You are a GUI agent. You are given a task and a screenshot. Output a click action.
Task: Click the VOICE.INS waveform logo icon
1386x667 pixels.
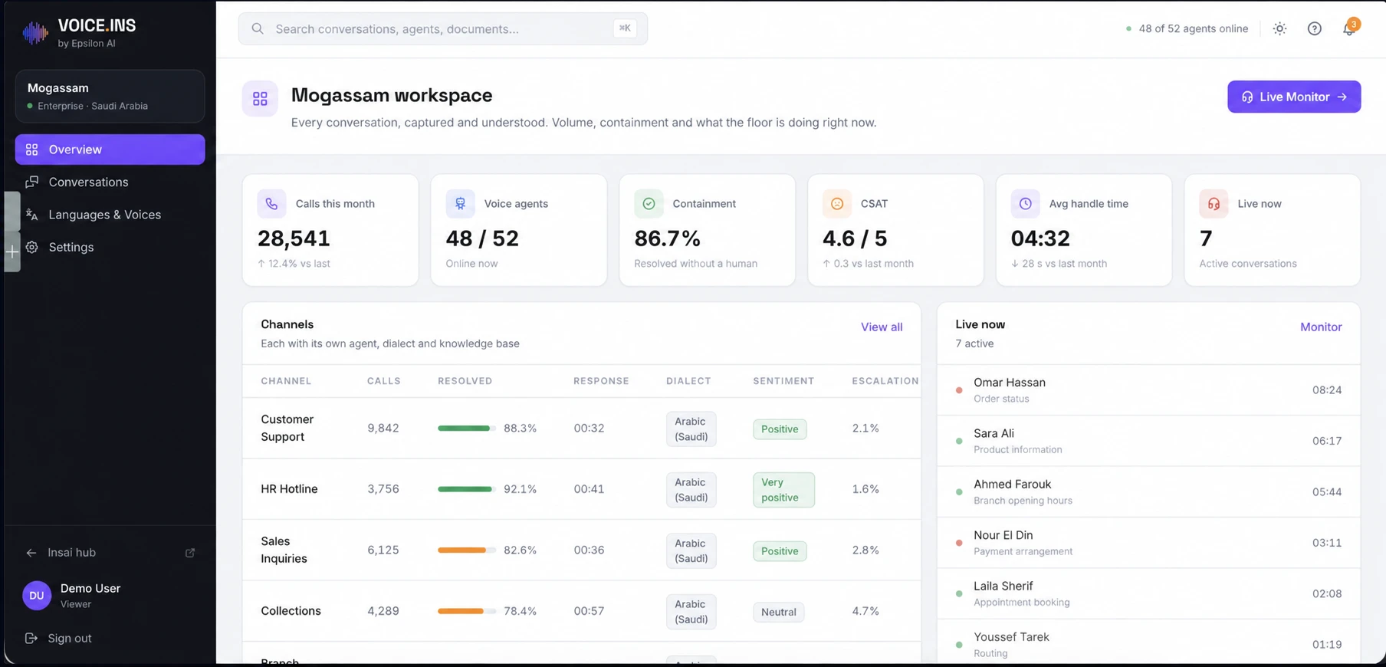pyautogui.click(x=35, y=32)
